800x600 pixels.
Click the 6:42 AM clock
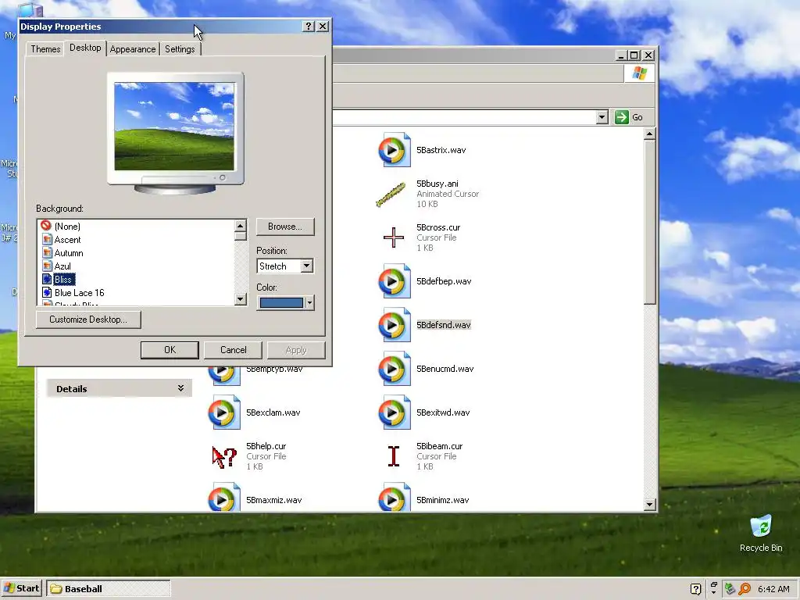pyautogui.click(x=773, y=589)
